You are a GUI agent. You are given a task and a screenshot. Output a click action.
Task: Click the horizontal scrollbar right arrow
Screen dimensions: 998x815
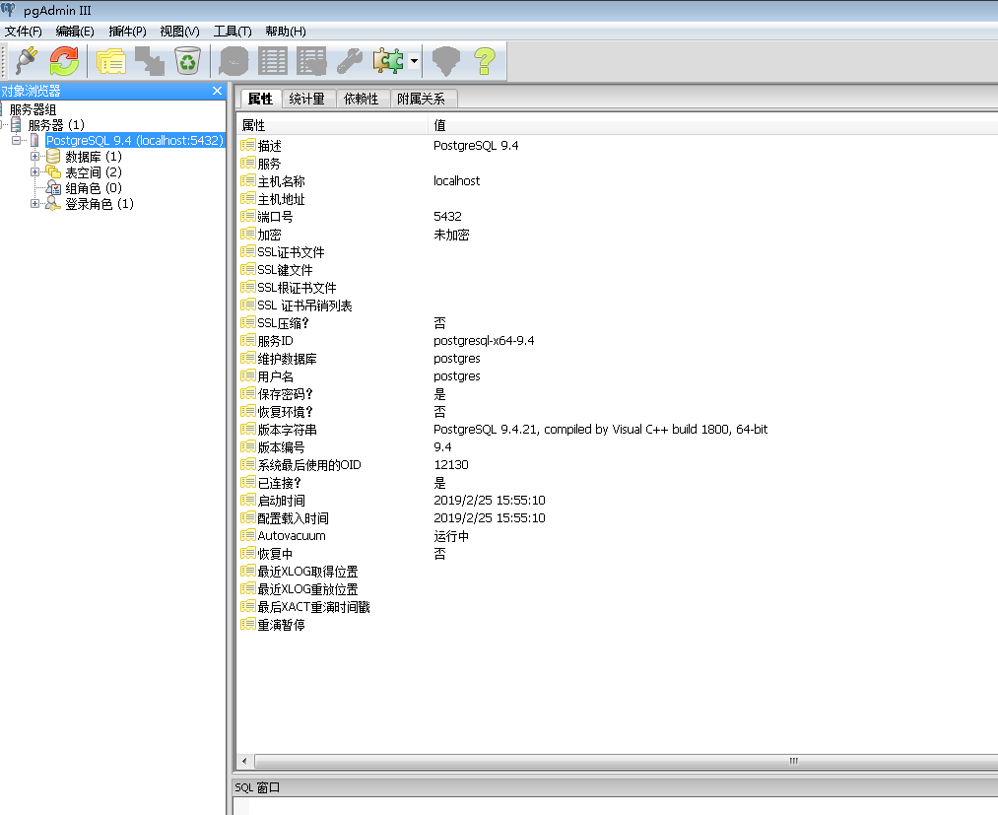pos(989,761)
